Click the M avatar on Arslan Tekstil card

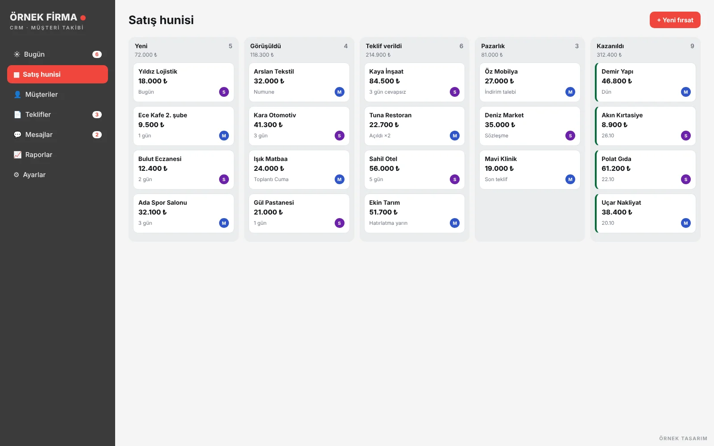tap(340, 92)
